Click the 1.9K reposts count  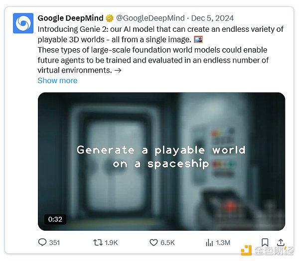coord(112,242)
